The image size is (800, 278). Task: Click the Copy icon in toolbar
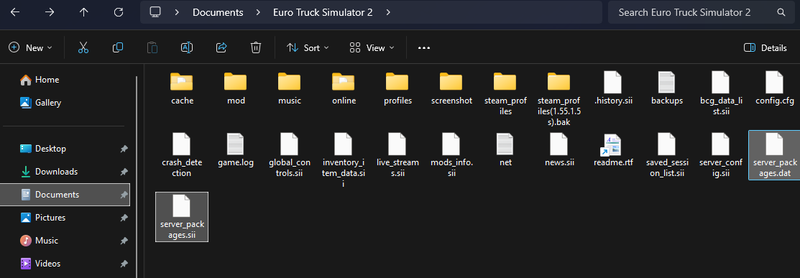click(x=118, y=47)
